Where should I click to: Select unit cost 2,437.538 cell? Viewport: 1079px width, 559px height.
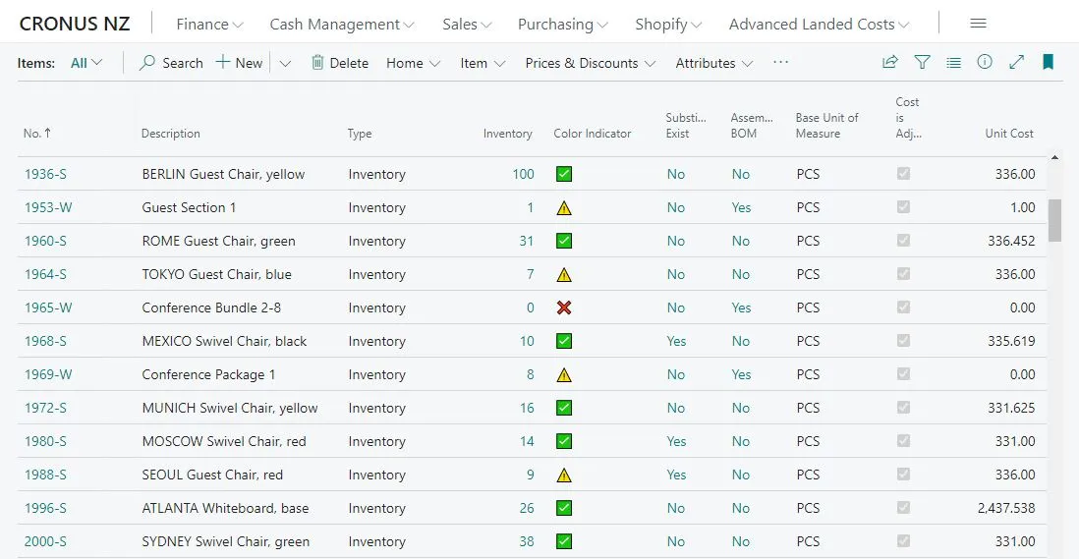point(1006,508)
